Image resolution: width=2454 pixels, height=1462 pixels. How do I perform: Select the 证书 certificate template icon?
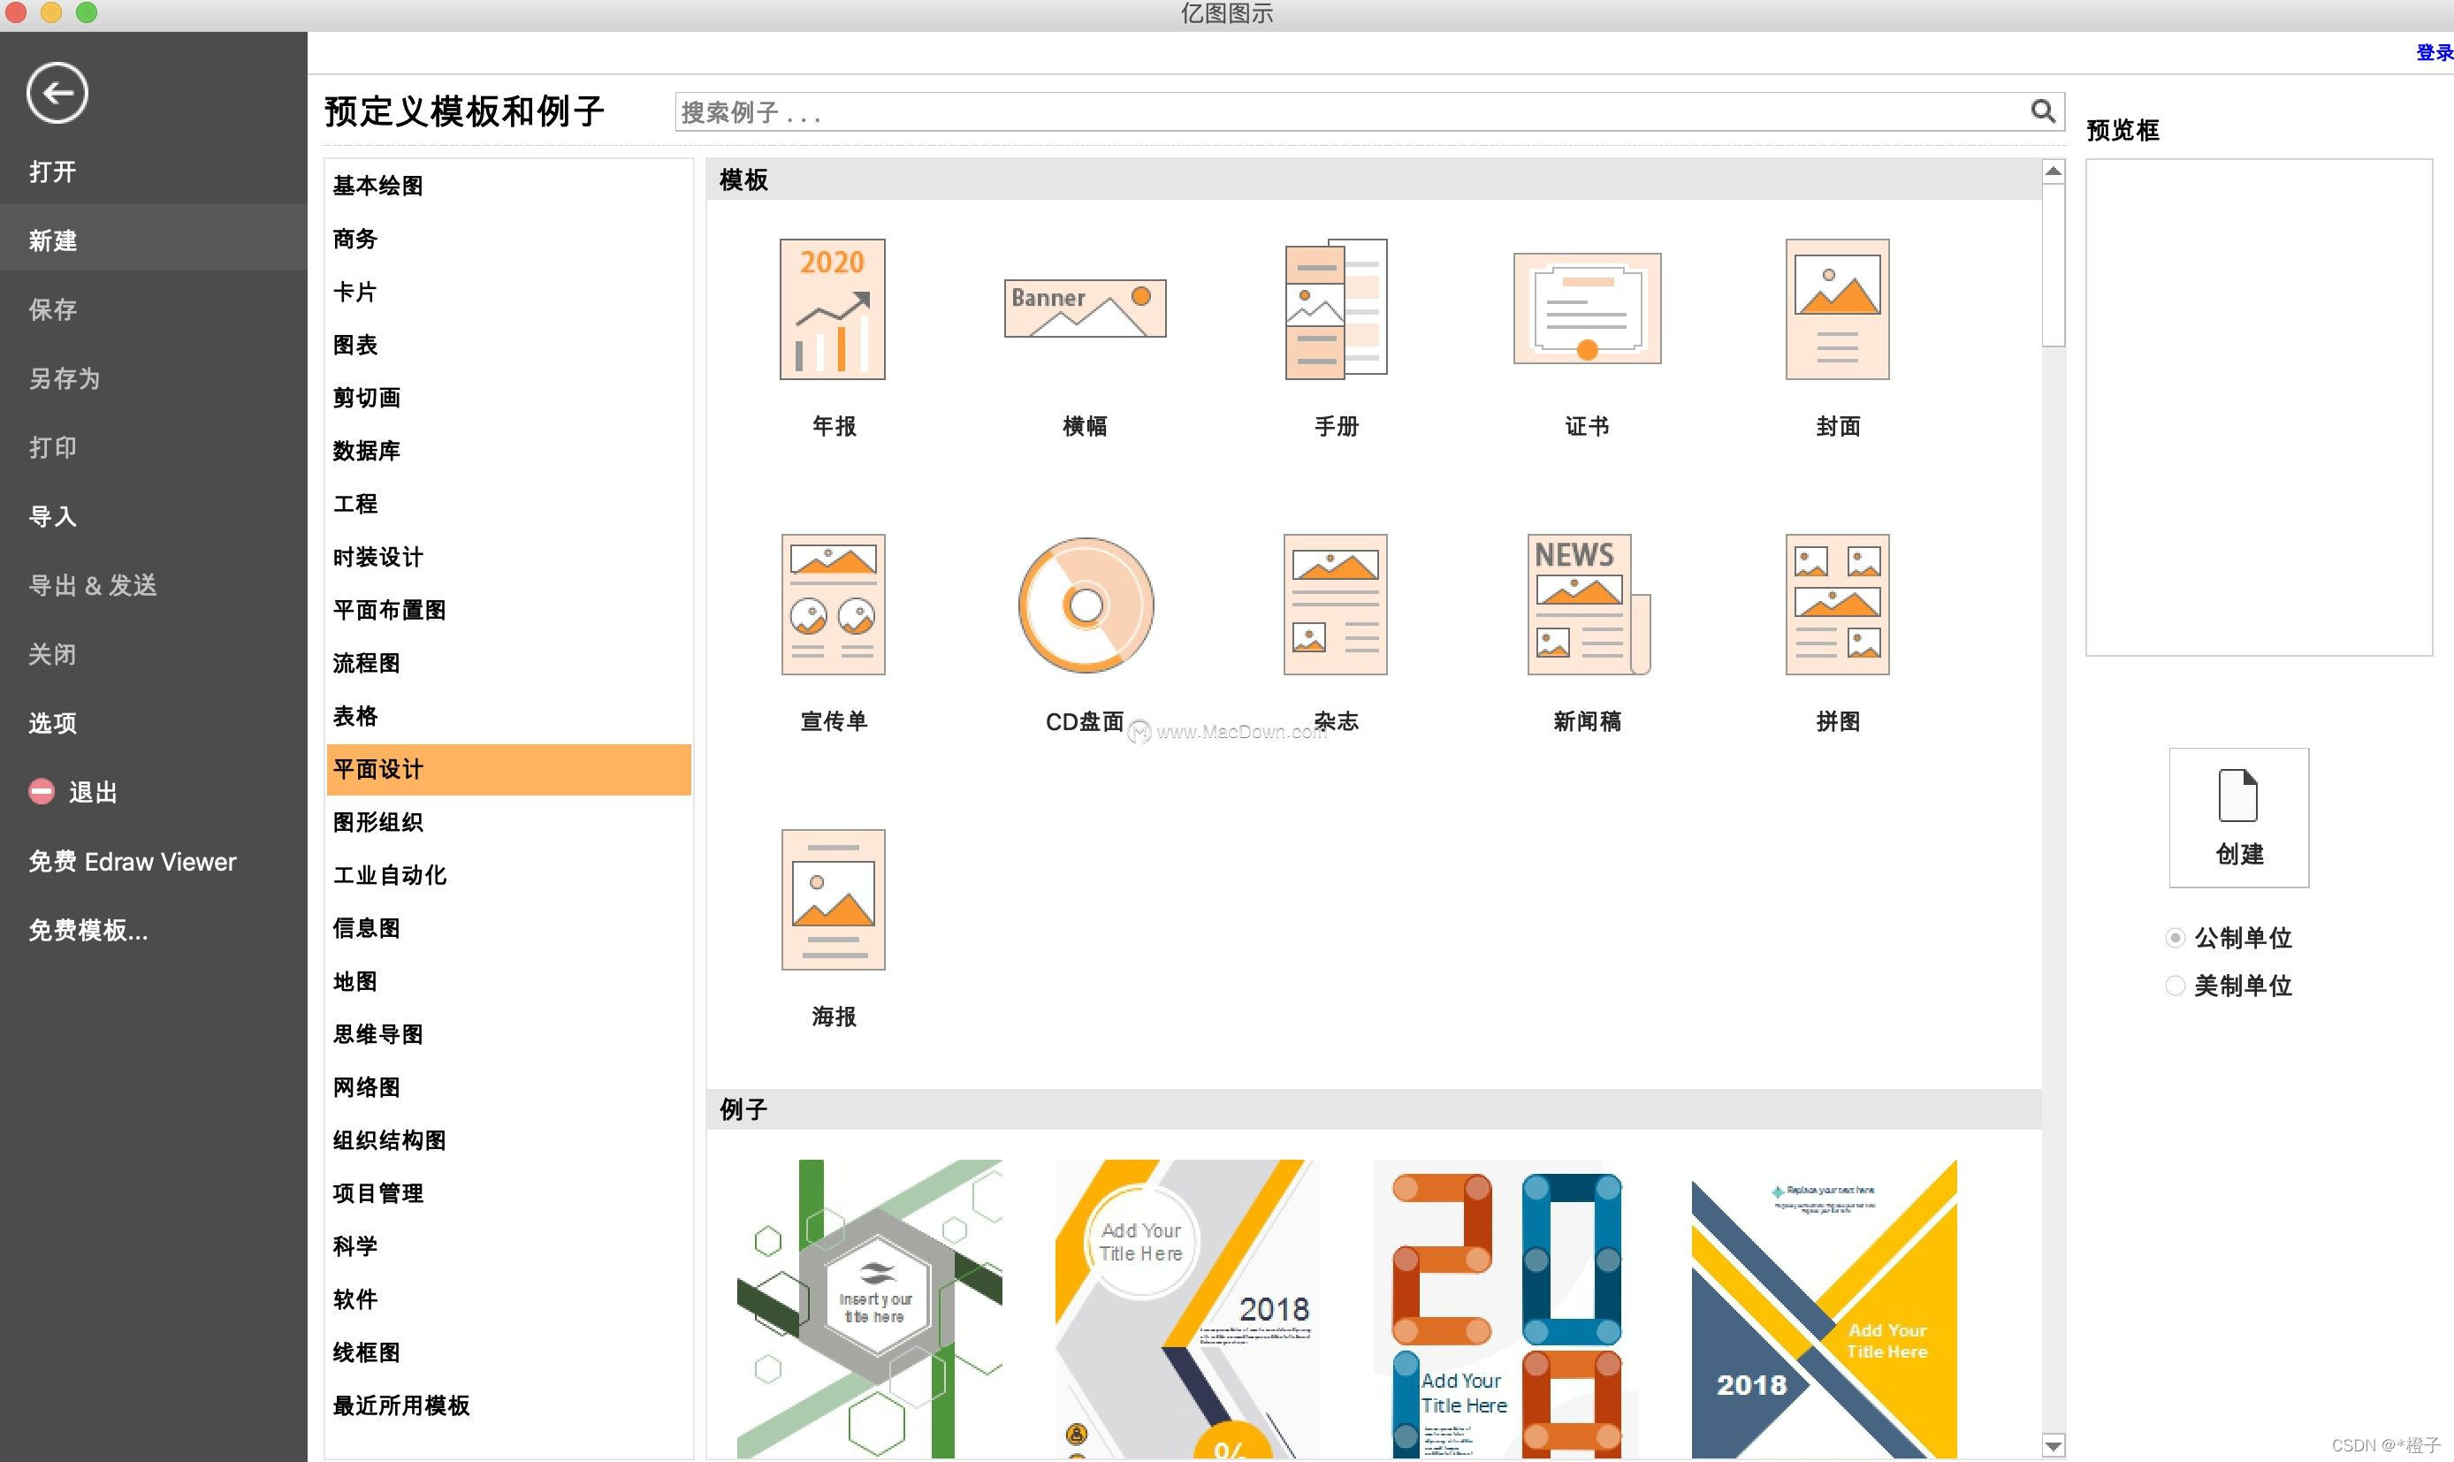point(1586,309)
